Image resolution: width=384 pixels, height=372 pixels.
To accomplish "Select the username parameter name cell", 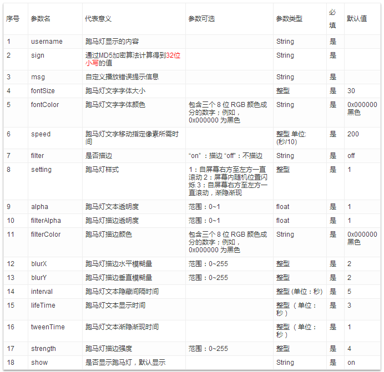I will tap(47, 42).
